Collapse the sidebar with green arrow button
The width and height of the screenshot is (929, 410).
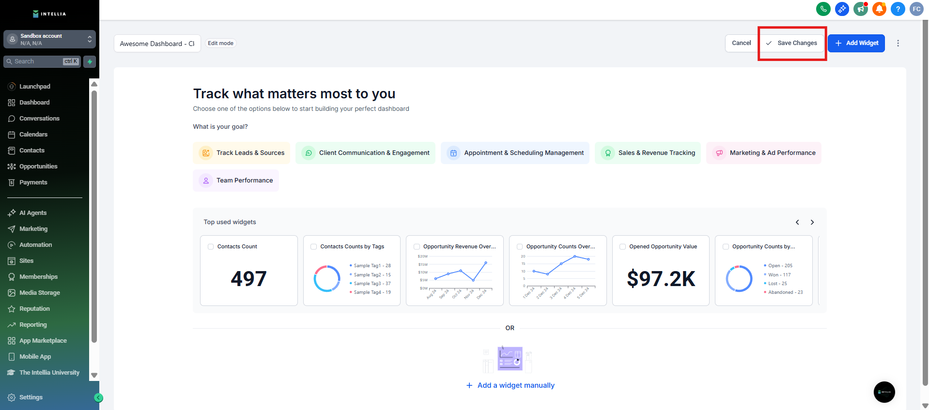(x=98, y=398)
